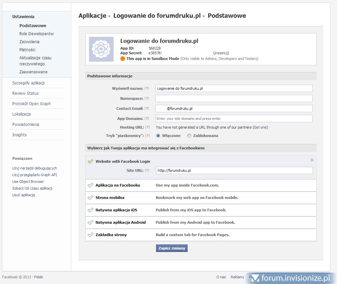The image size is (337, 284).
Task: Click the [?] help icon next to Namespace
Action: coord(147,98)
